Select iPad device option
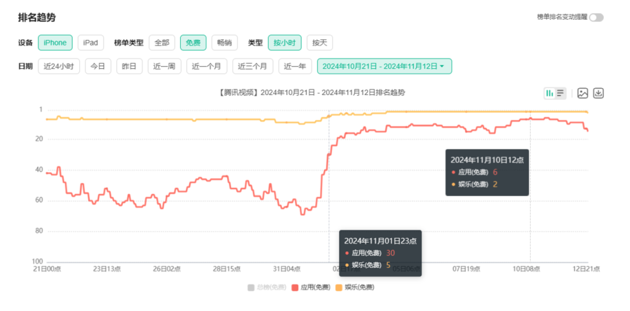Viewport: 630px width, 311px height. click(x=90, y=43)
